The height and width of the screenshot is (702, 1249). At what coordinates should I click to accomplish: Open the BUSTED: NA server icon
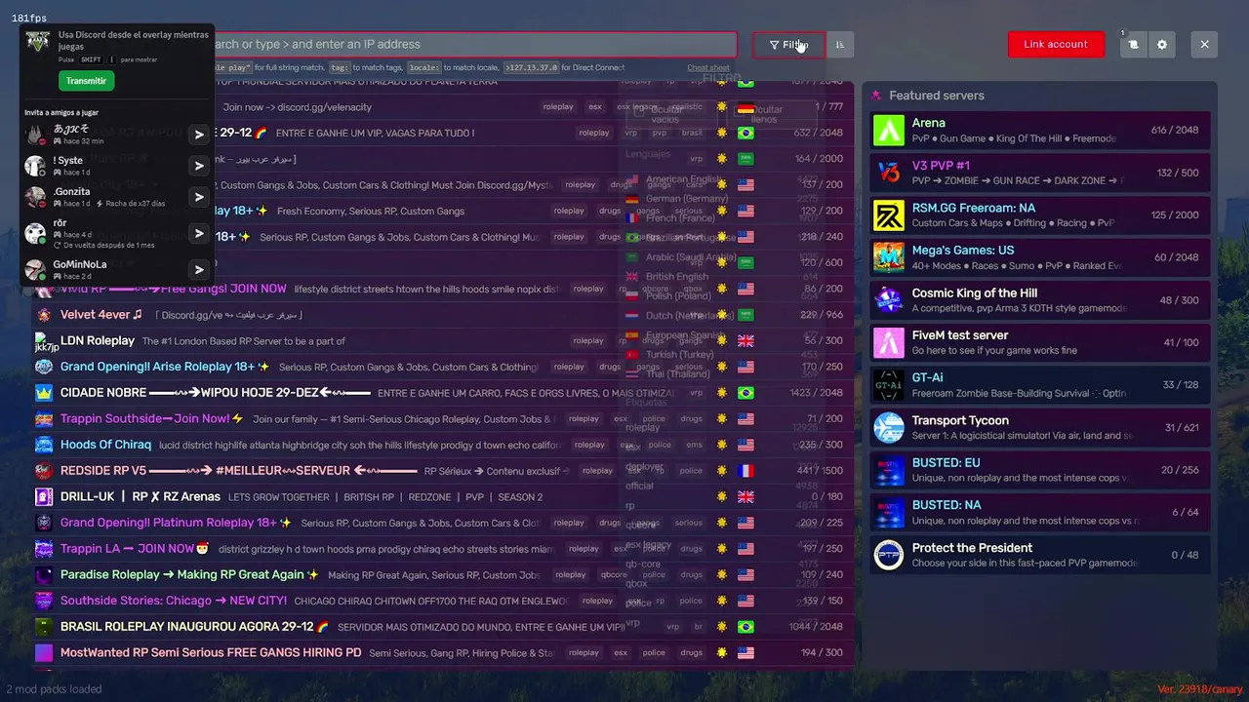point(889,512)
